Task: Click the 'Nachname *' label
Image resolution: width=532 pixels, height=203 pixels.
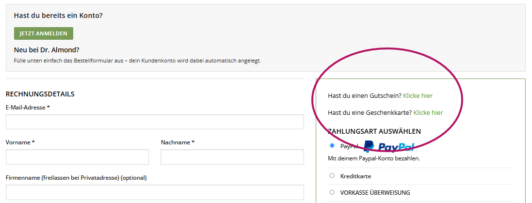Action: pyautogui.click(x=177, y=142)
